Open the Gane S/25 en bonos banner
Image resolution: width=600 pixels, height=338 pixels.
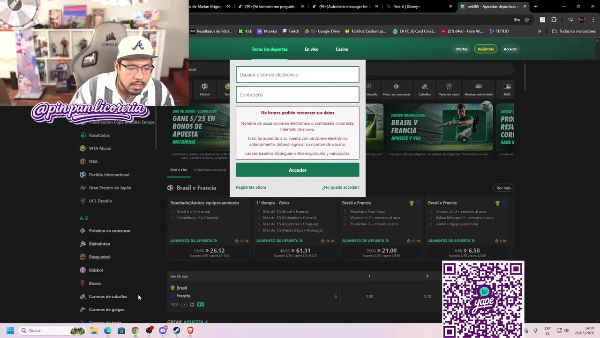(201, 127)
